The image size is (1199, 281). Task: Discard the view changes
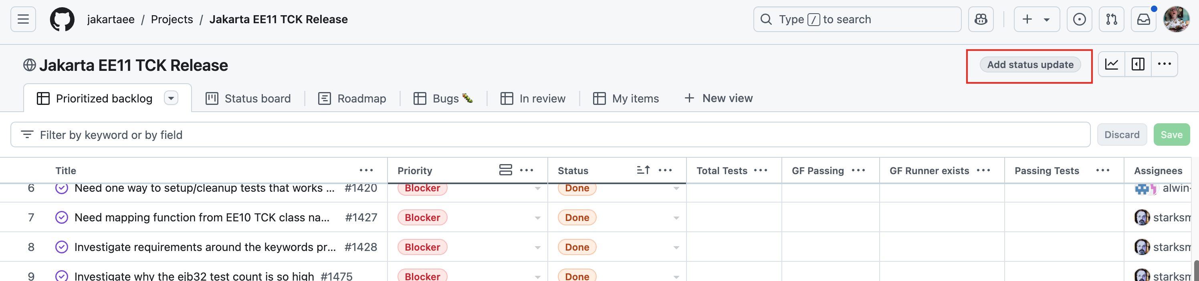(x=1122, y=135)
